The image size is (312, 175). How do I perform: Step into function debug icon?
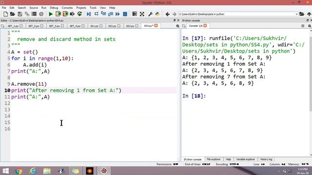[x=103, y=14]
